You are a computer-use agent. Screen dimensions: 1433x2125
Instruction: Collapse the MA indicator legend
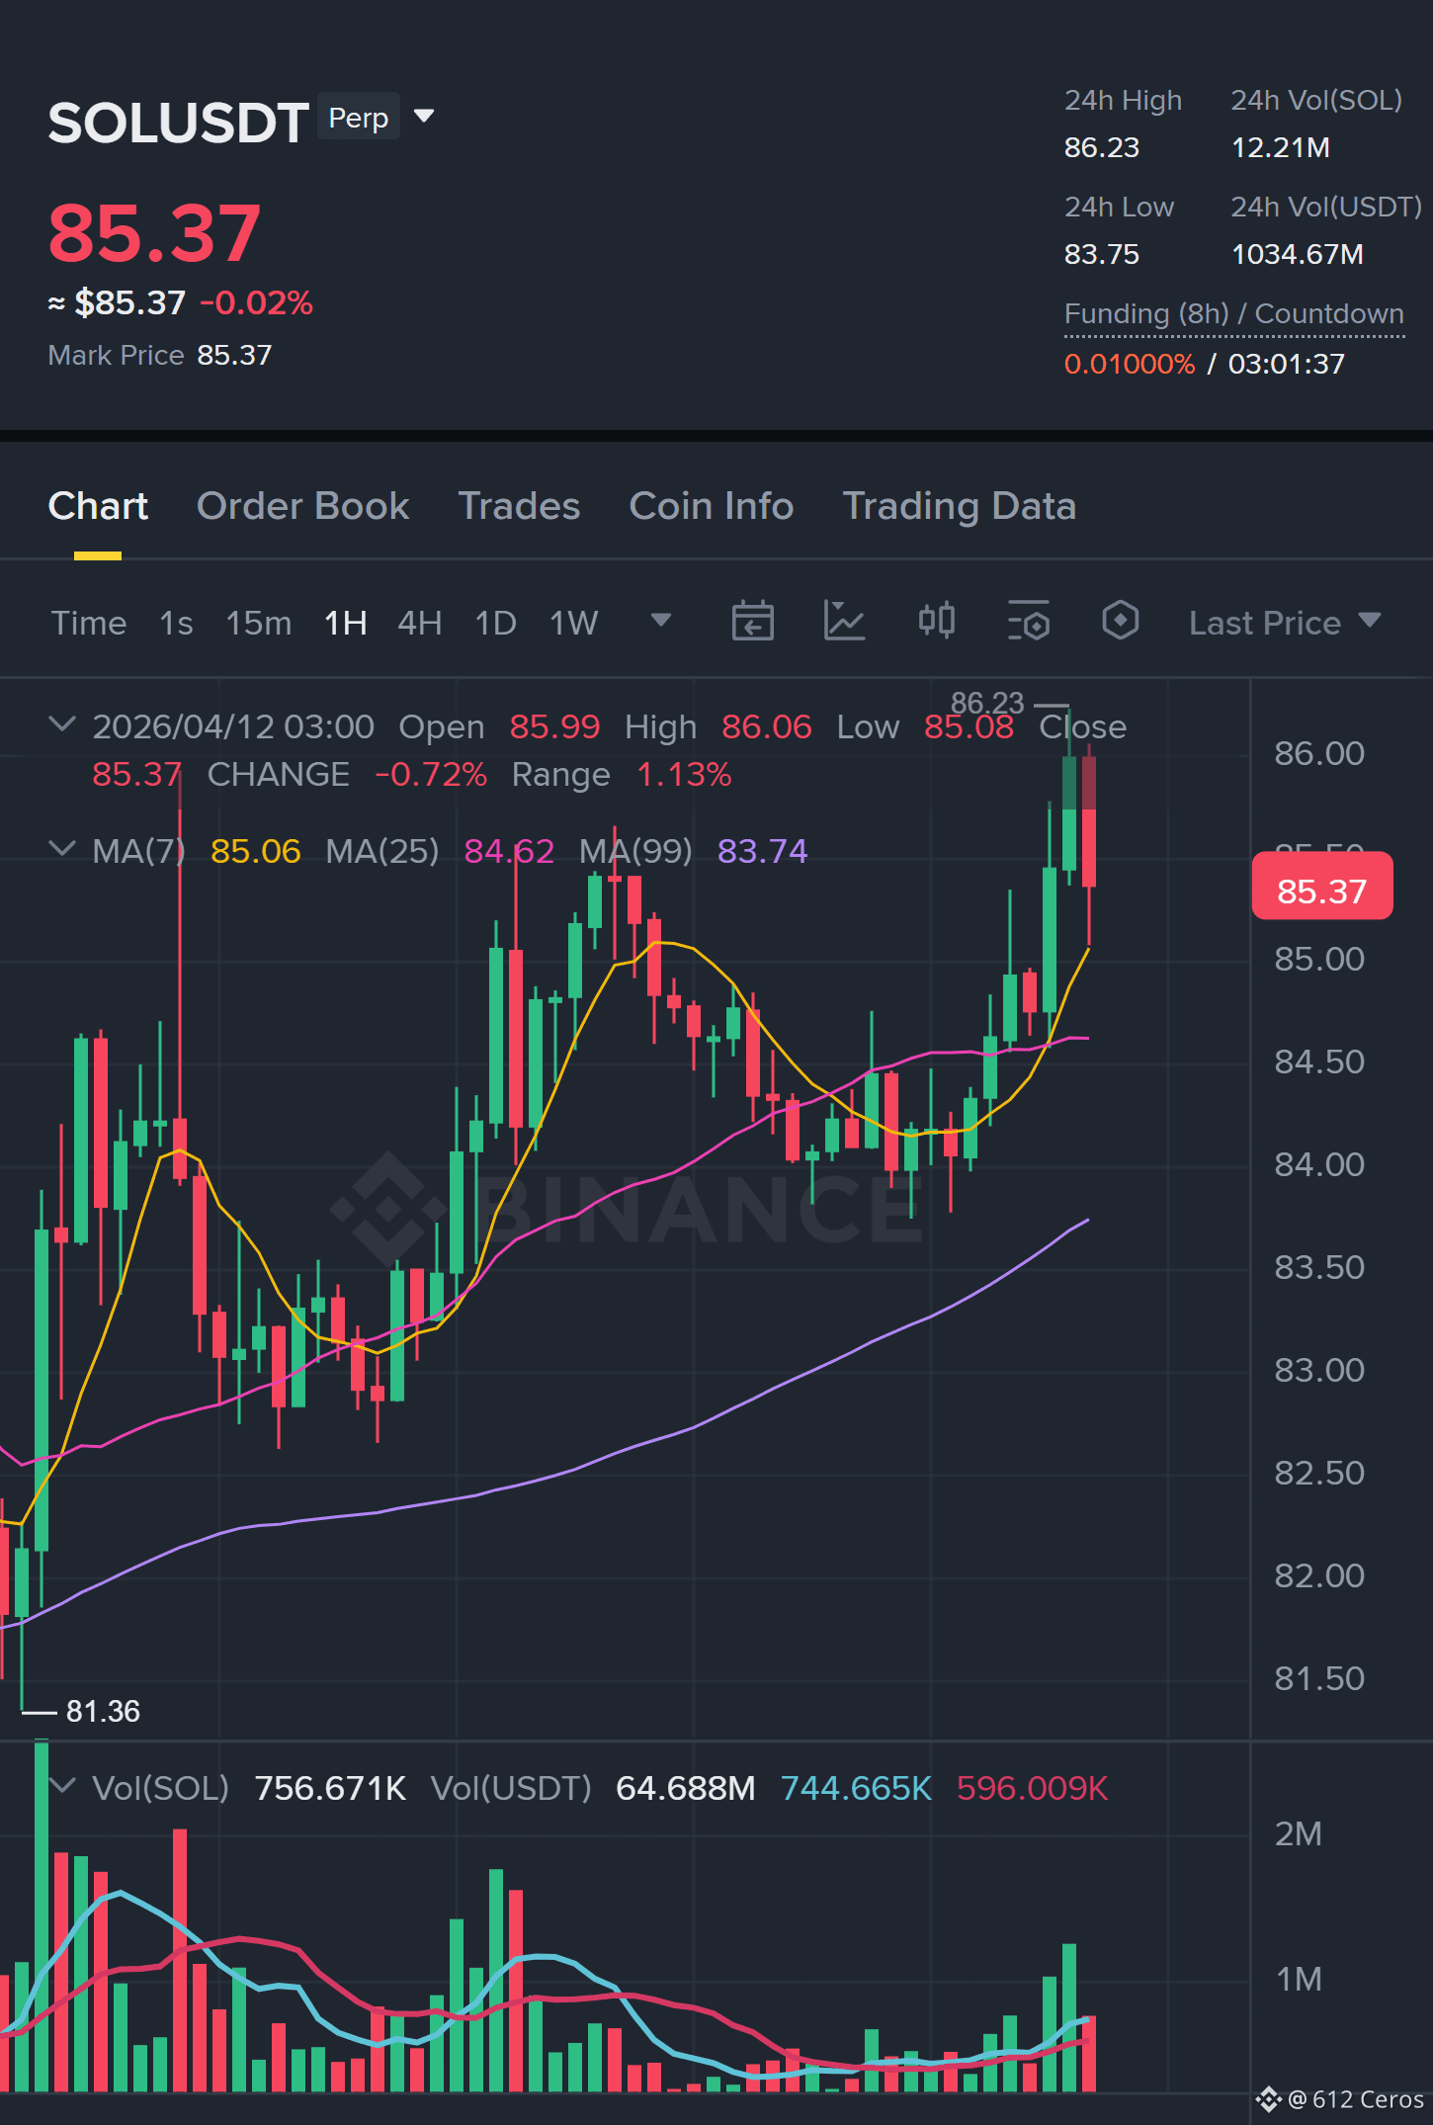[62, 849]
